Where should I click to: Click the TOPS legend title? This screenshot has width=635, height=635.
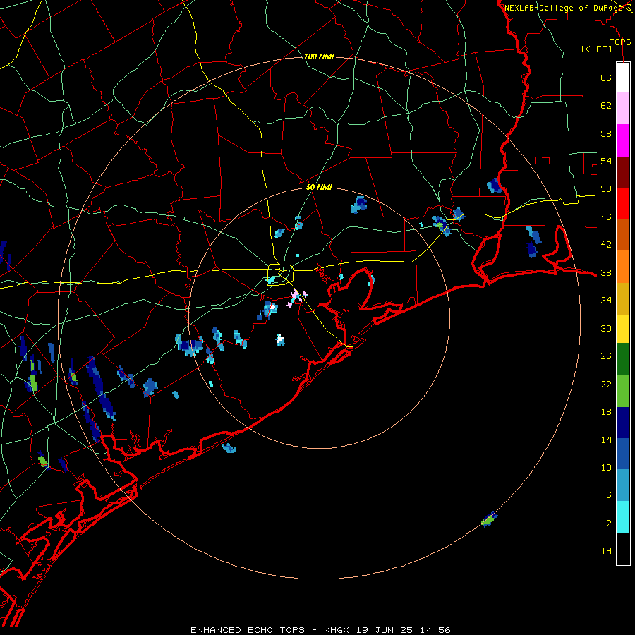[620, 42]
